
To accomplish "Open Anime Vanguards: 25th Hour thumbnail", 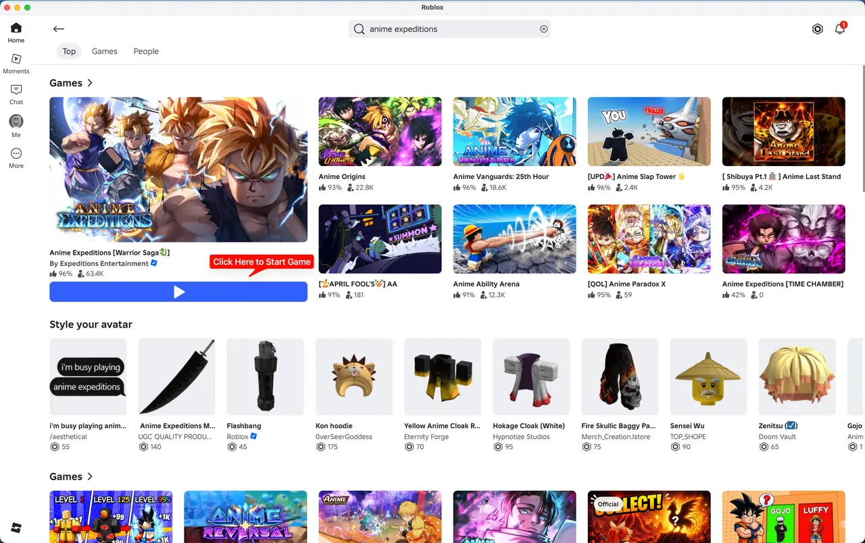I will point(514,132).
